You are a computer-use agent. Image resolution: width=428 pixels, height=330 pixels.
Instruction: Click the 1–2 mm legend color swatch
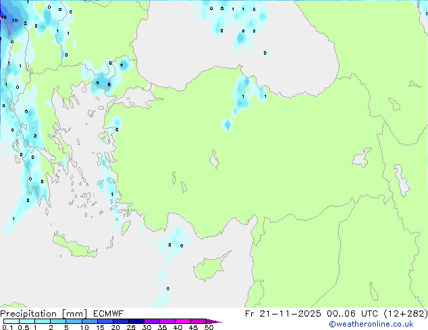coord(43,321)
